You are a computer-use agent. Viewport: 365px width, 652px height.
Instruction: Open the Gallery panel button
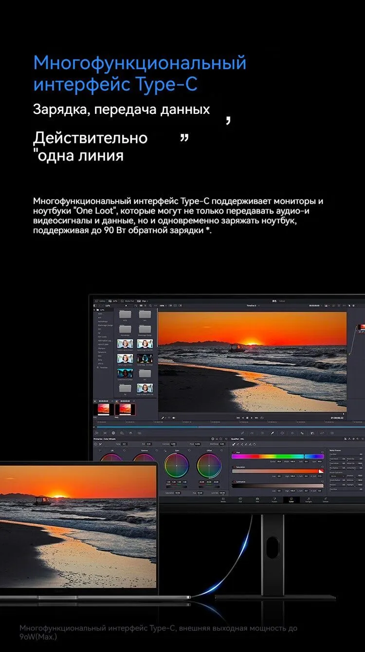[x=100, y=301]
